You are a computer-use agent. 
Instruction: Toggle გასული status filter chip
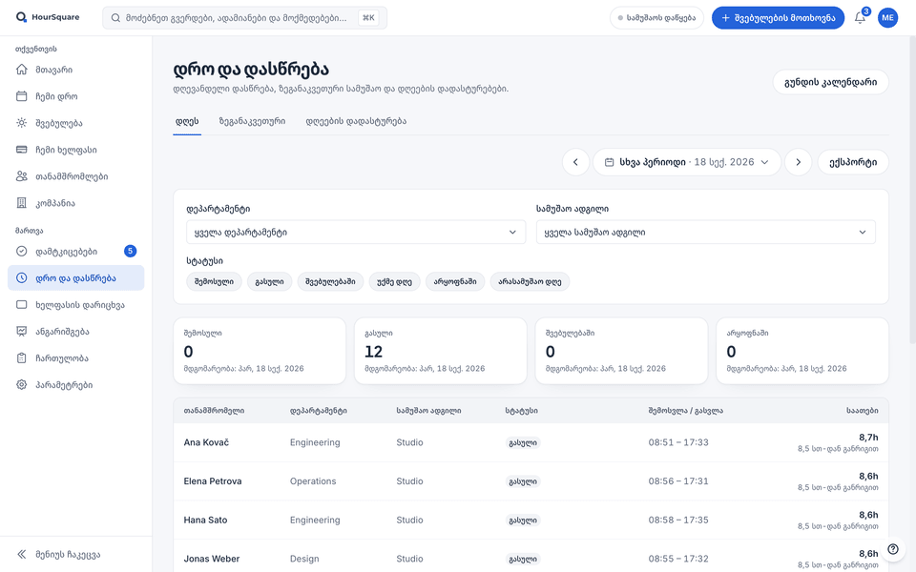[x=269, y=281]
